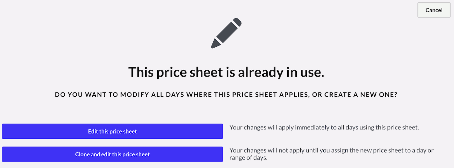The image size is (454, 168).
Task: Click the eraser end of the pencil icon
Action: point(237,22)
